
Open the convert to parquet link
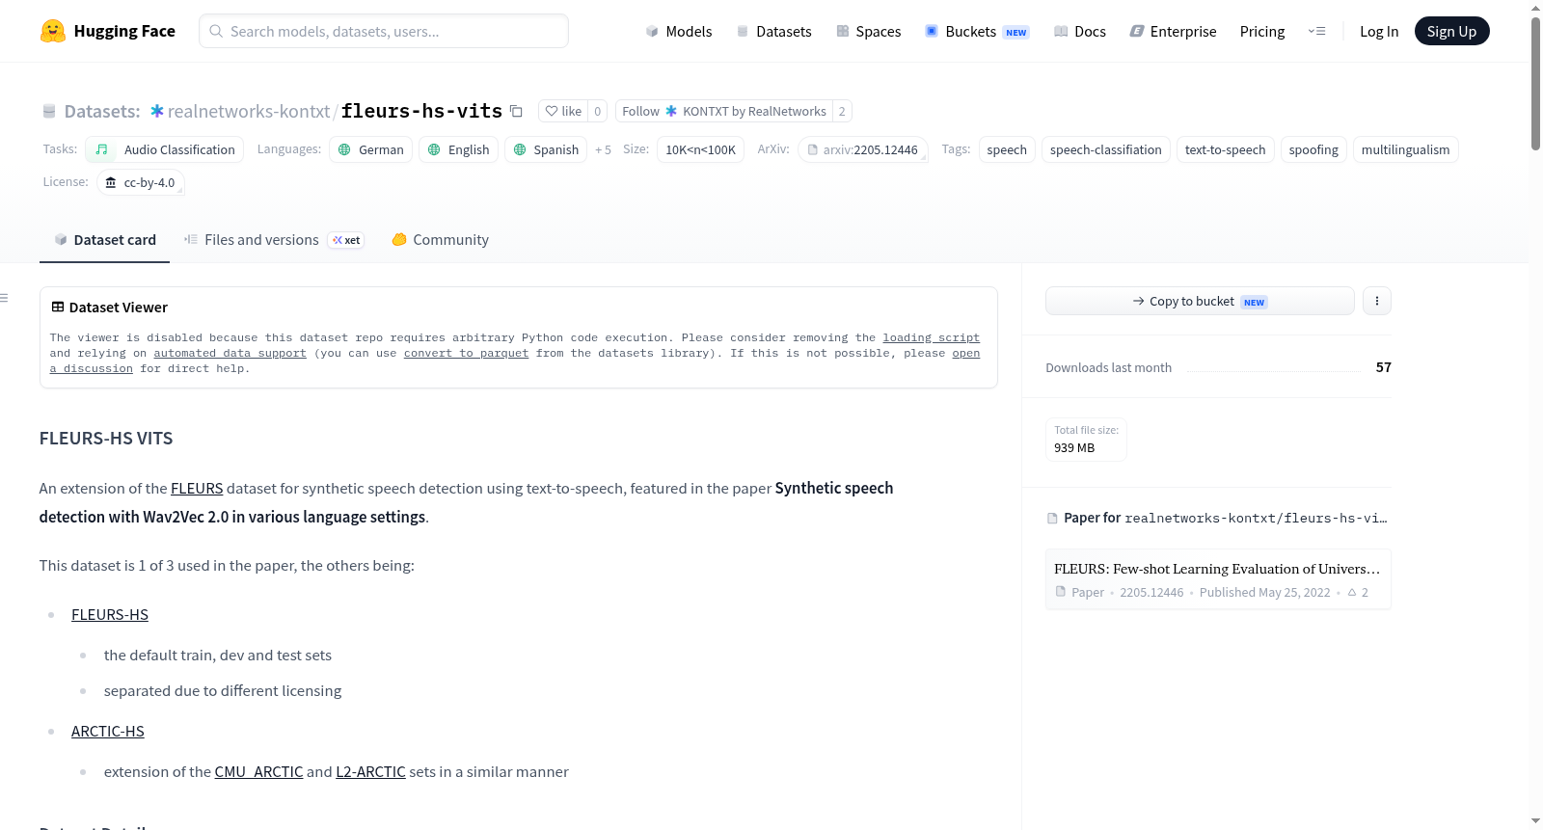(466, 353)
